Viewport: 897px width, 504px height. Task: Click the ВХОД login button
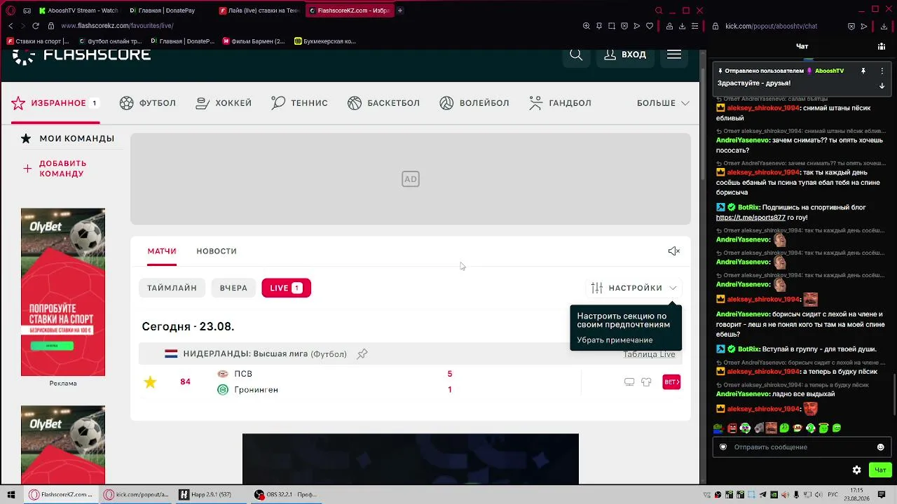[x=625, y=55]
